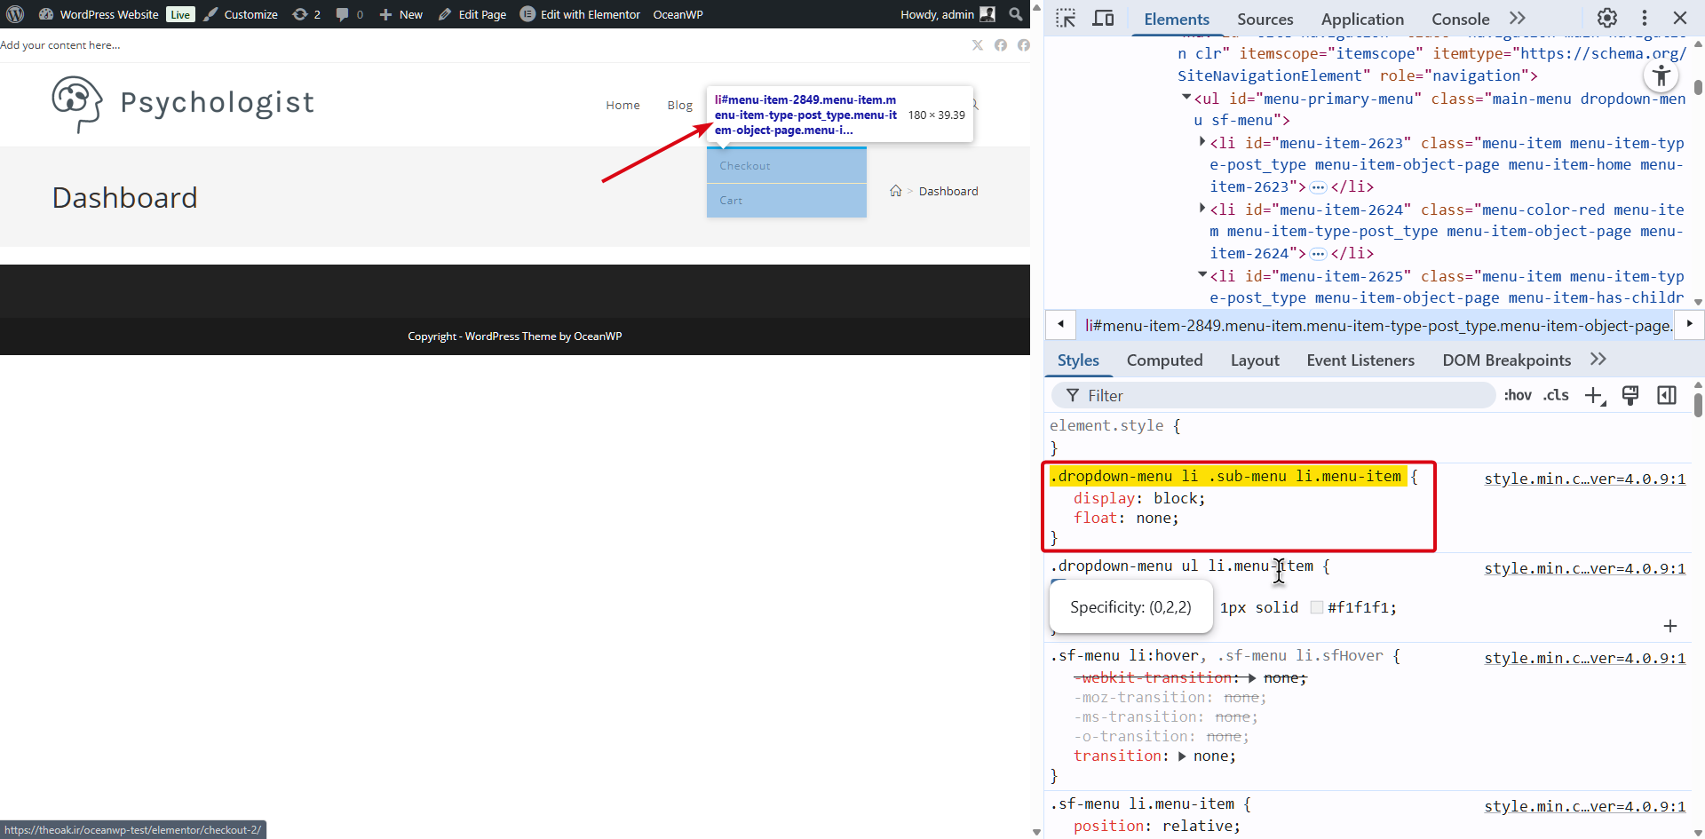Toggle the device toolbar icon
1705x839 pixels.
point(1103,19)
